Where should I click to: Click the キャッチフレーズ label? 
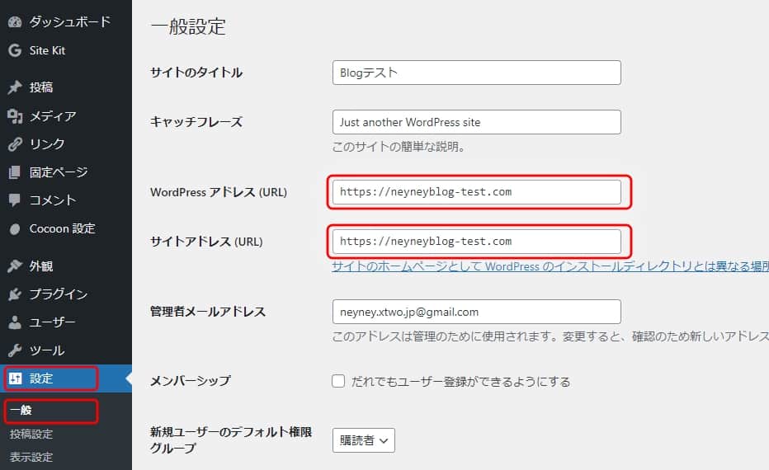coord(196,121)
